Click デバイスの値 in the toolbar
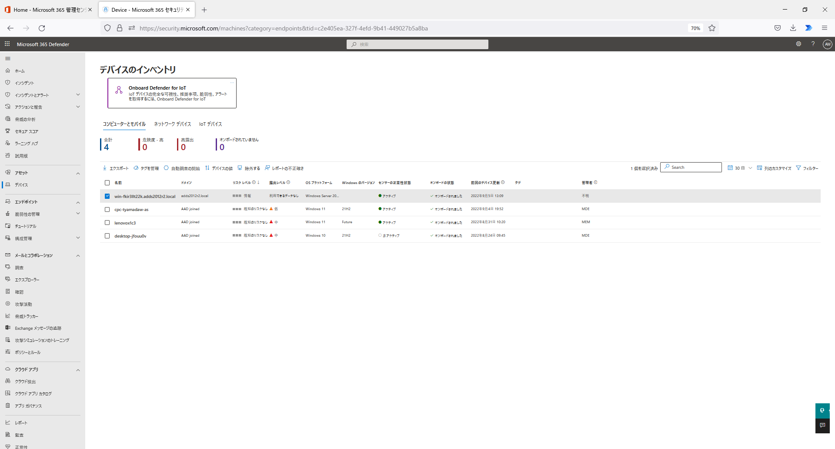 click(x=219, y=168)
